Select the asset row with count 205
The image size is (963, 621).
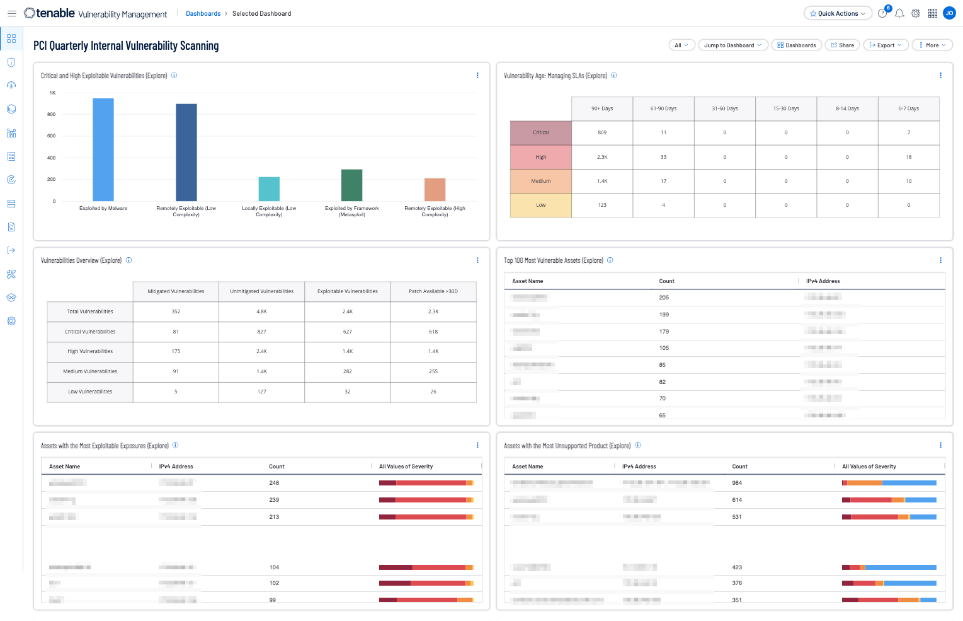point(725,298)
